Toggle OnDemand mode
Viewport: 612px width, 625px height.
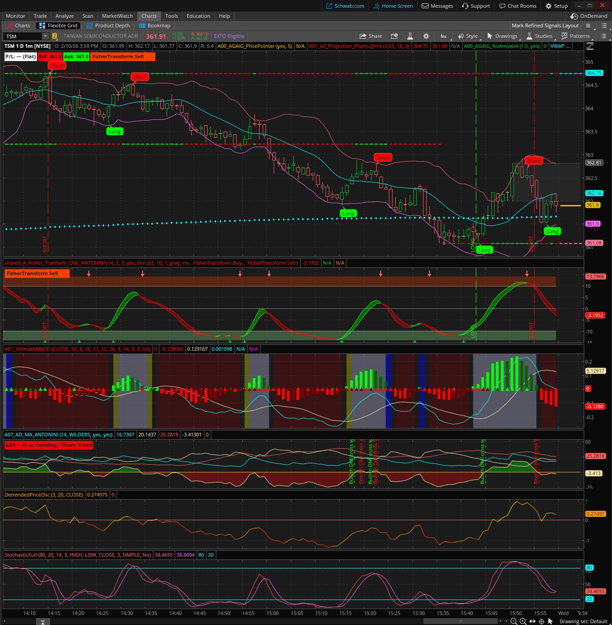tap(589, 16)
